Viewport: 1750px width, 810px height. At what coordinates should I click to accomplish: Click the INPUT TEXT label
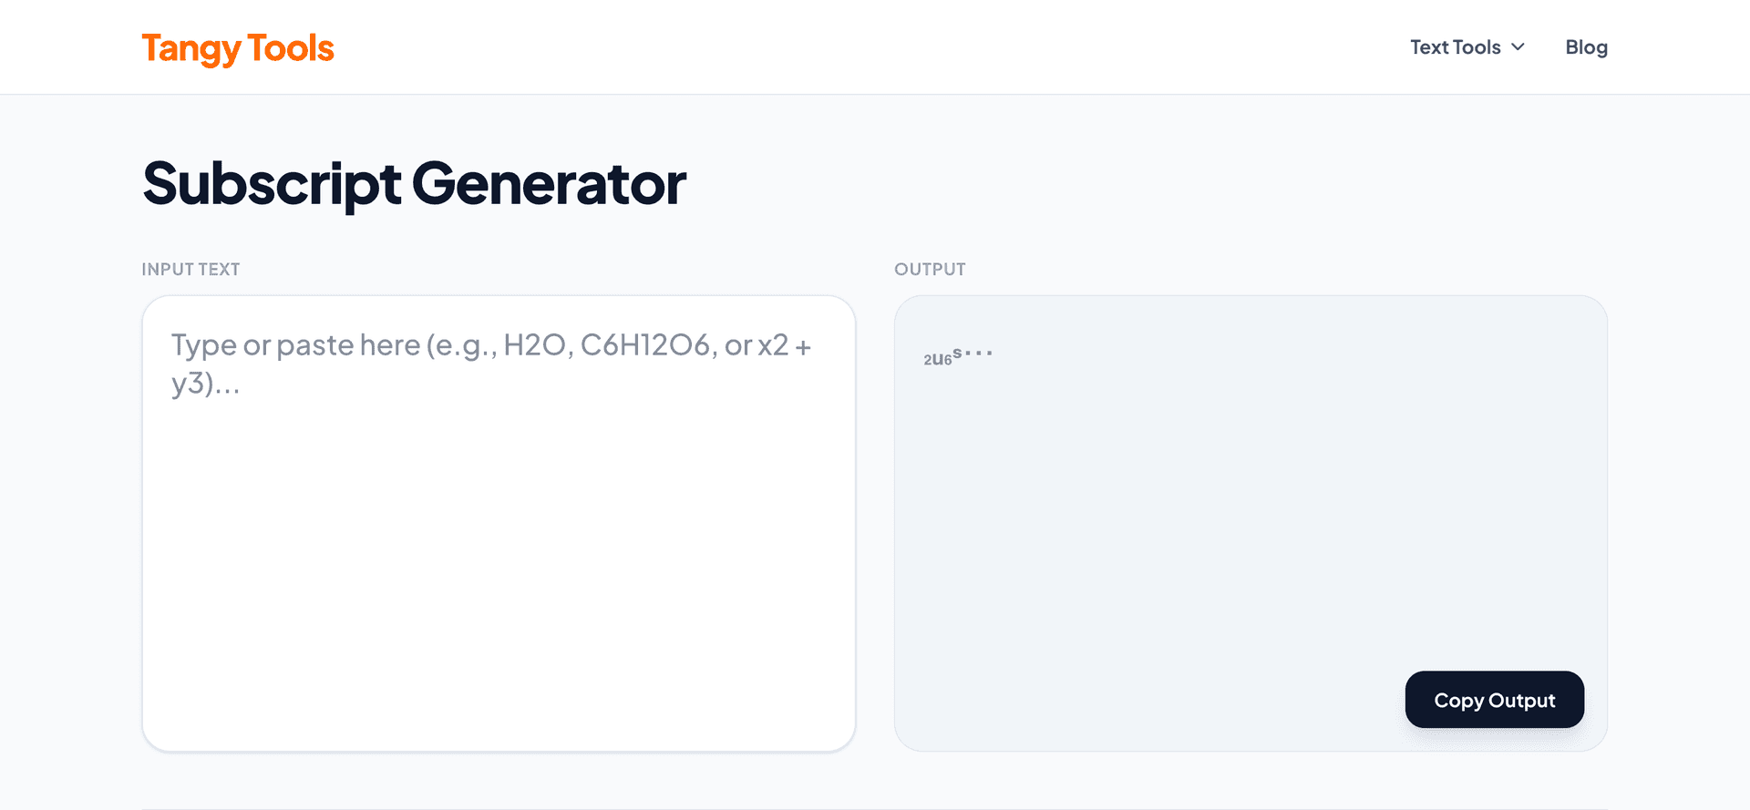pos(190,270)
